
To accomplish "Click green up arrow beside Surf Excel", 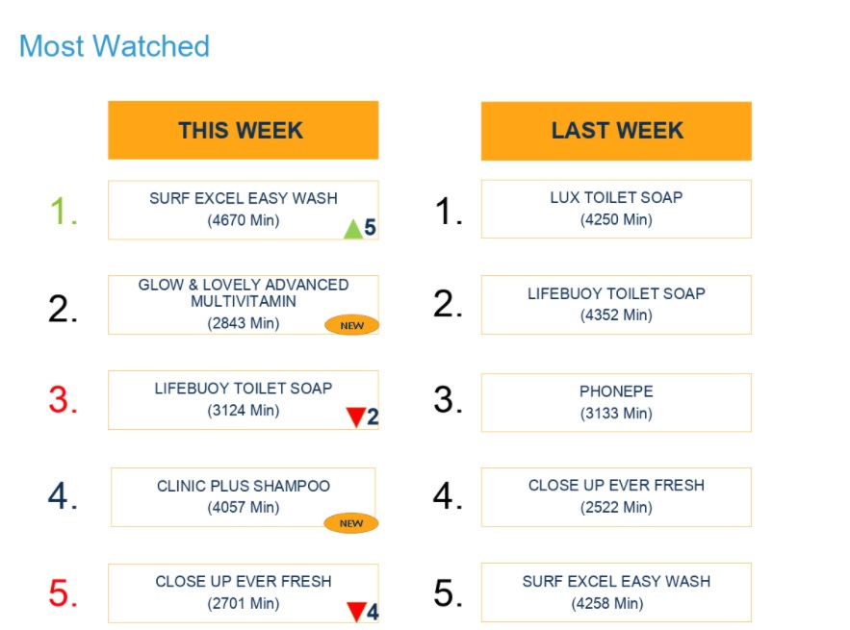I will click(353, 229).
